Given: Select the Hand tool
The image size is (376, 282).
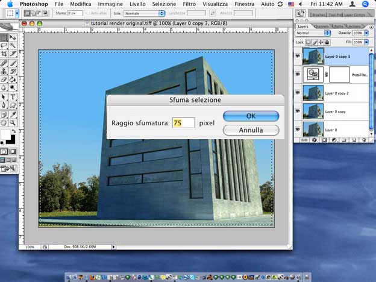Looking at the screenshot, I should (x=4, y=122).
